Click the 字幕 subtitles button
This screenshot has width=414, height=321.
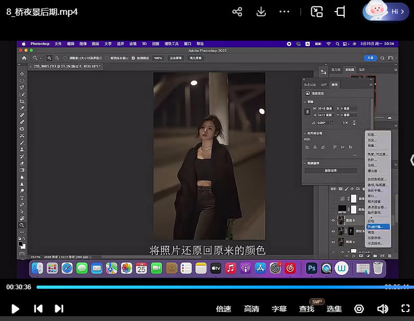(279, 309)
